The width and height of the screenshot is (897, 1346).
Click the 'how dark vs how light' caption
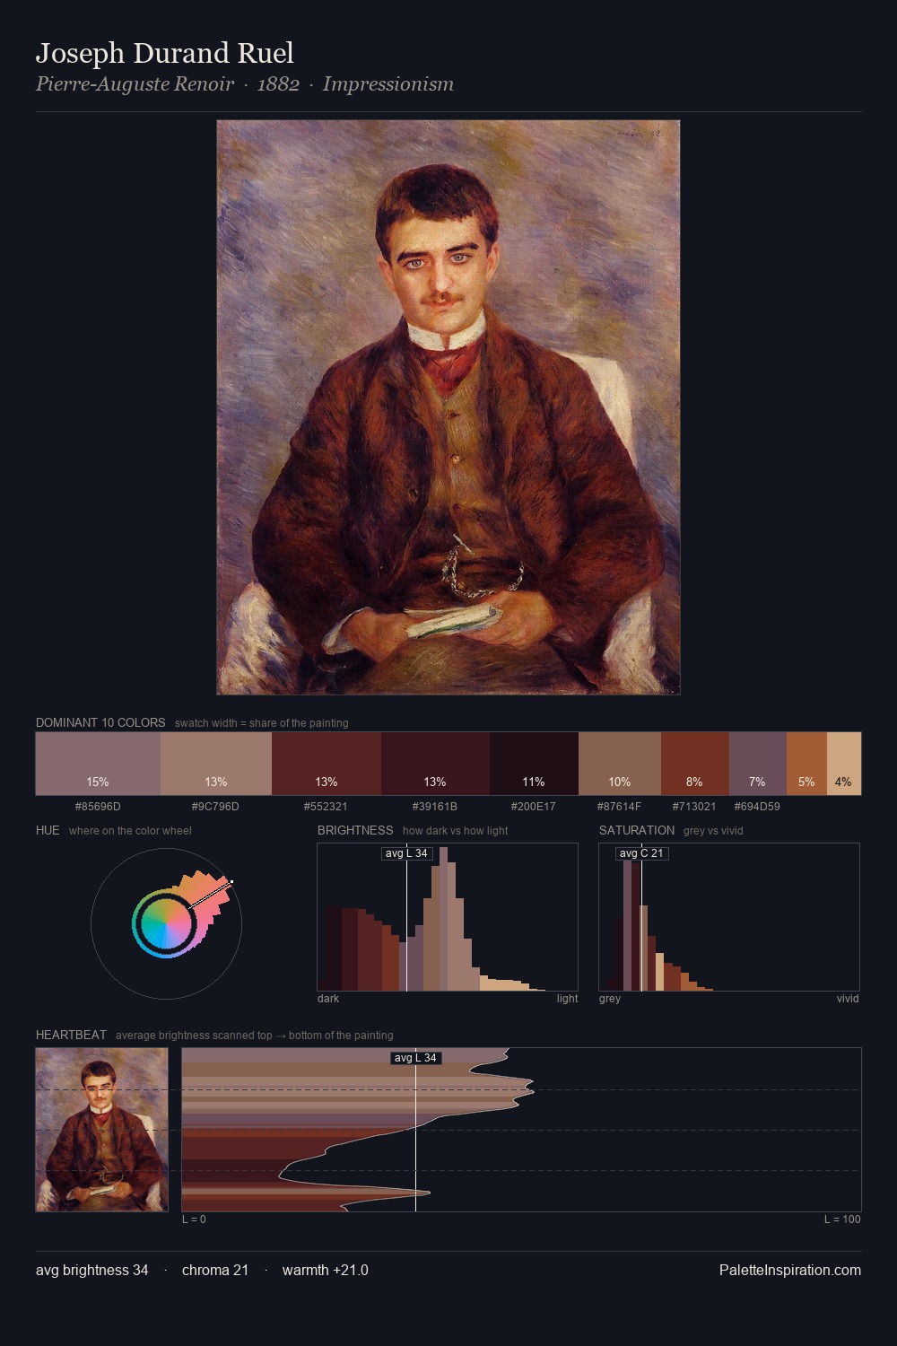[455, 831]
